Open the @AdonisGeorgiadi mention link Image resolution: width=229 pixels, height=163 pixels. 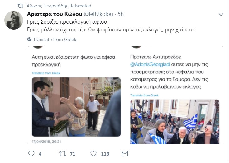150,64
